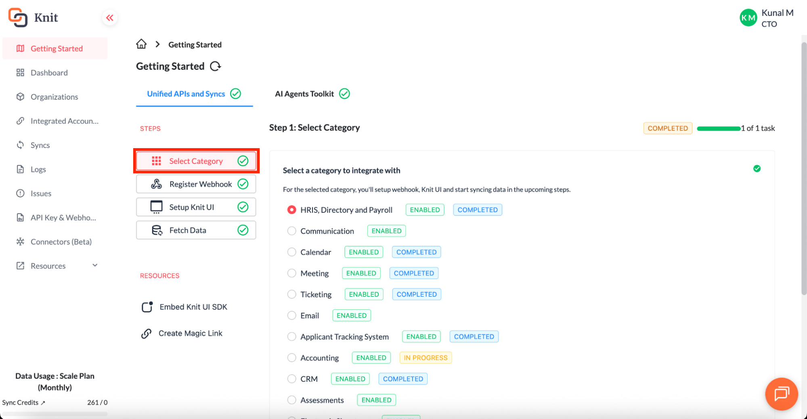Select the Communication radio button
This screenshot has width=807, height=419.
(291, 231)
